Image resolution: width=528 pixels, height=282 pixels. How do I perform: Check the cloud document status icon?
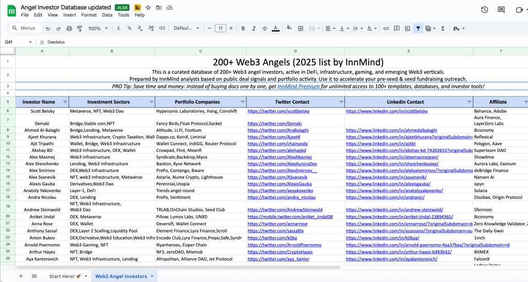170,7
